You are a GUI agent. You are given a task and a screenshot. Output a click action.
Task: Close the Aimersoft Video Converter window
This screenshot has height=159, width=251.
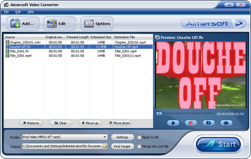click(x=240, y=5)
